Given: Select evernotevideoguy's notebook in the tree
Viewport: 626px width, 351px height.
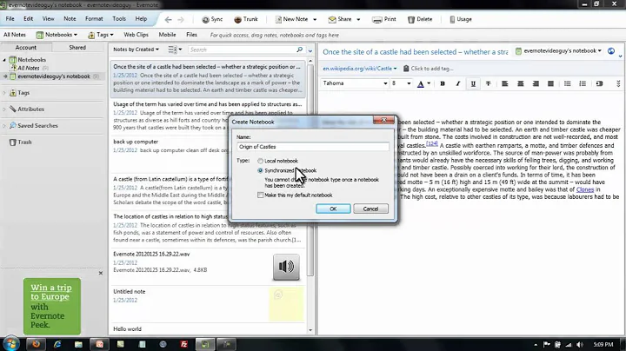Looking at the screenshot, I should click(54, 76).
